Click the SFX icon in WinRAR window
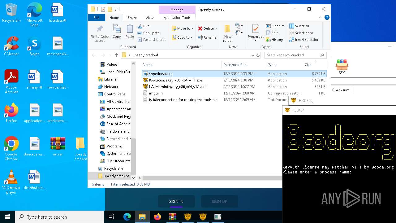The height and width of the screenshot is (223, 396). (x=342, y=67)
